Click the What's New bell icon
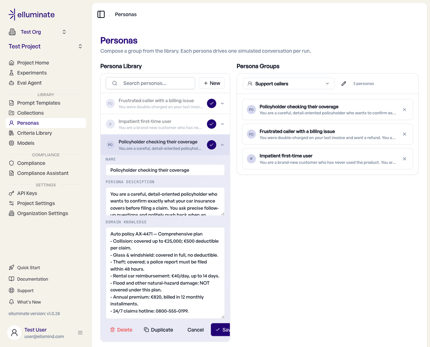The width and height of the screenshot is (430, 347). click(x=11, y=302)
